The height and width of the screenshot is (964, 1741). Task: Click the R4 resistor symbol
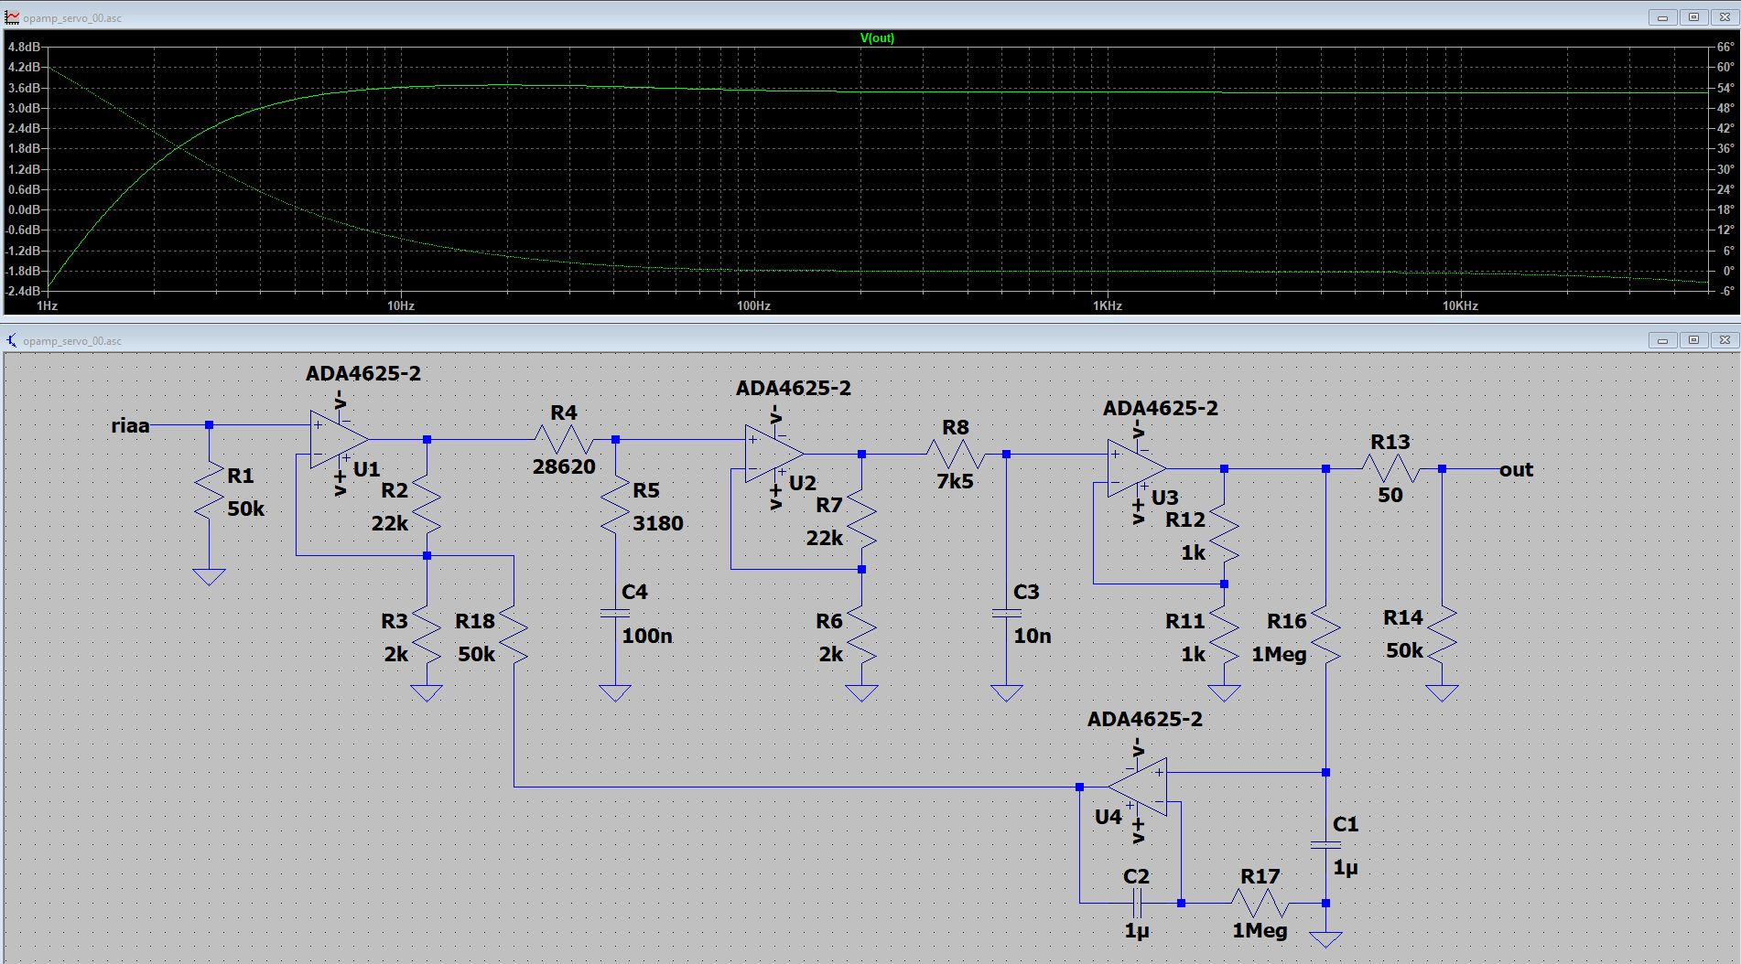(564, 440)
